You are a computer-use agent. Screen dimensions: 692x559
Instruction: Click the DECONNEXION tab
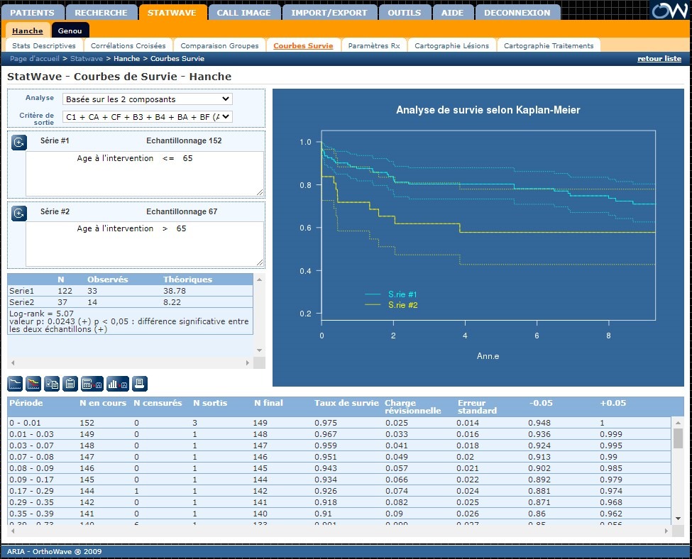(517, 13)
